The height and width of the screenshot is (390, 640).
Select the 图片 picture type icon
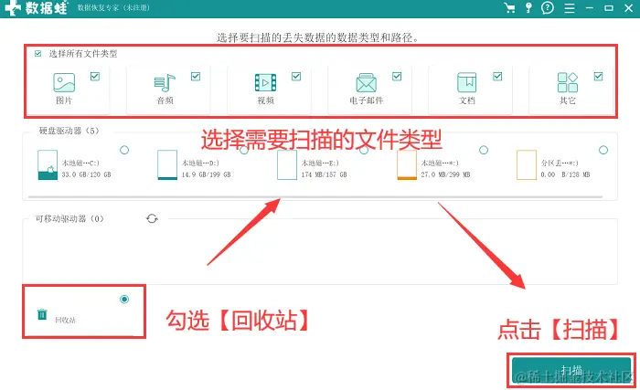coord(64,82)
